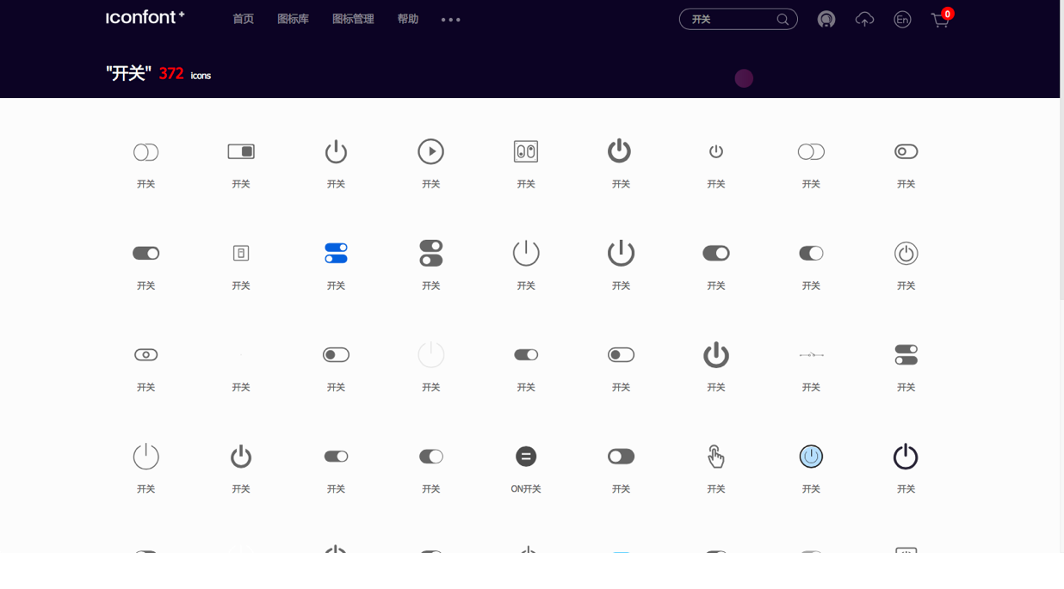Open the user avatar icon
Viewport: 1064px width, 589px height.
pyautogui.click(x=826, y=18)
